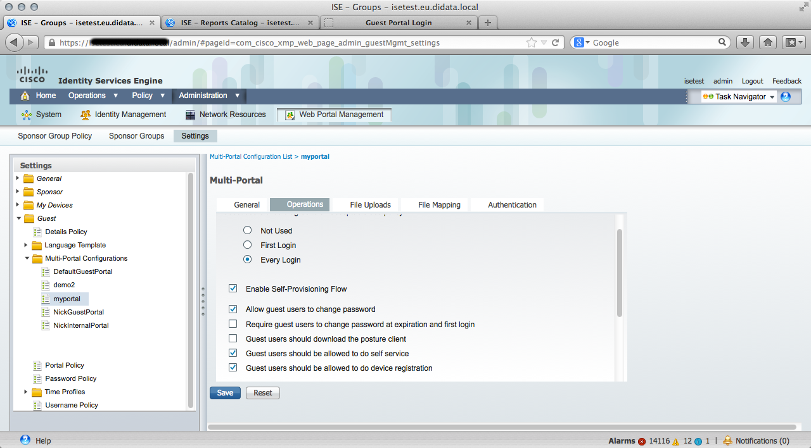Click the Operations panel vertical scrollbar
Image resolution: width=811 pixels, height=448 pixels.
[620, 272]
